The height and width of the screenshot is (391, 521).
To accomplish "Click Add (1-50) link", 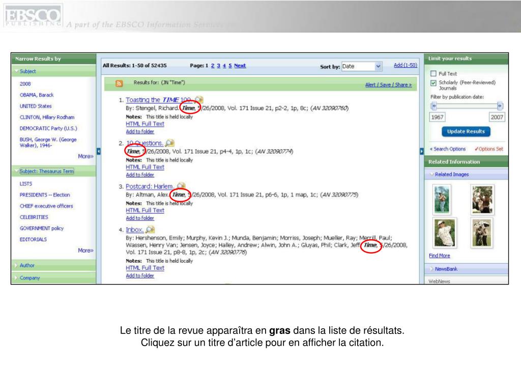I will [x=406, y=65].
